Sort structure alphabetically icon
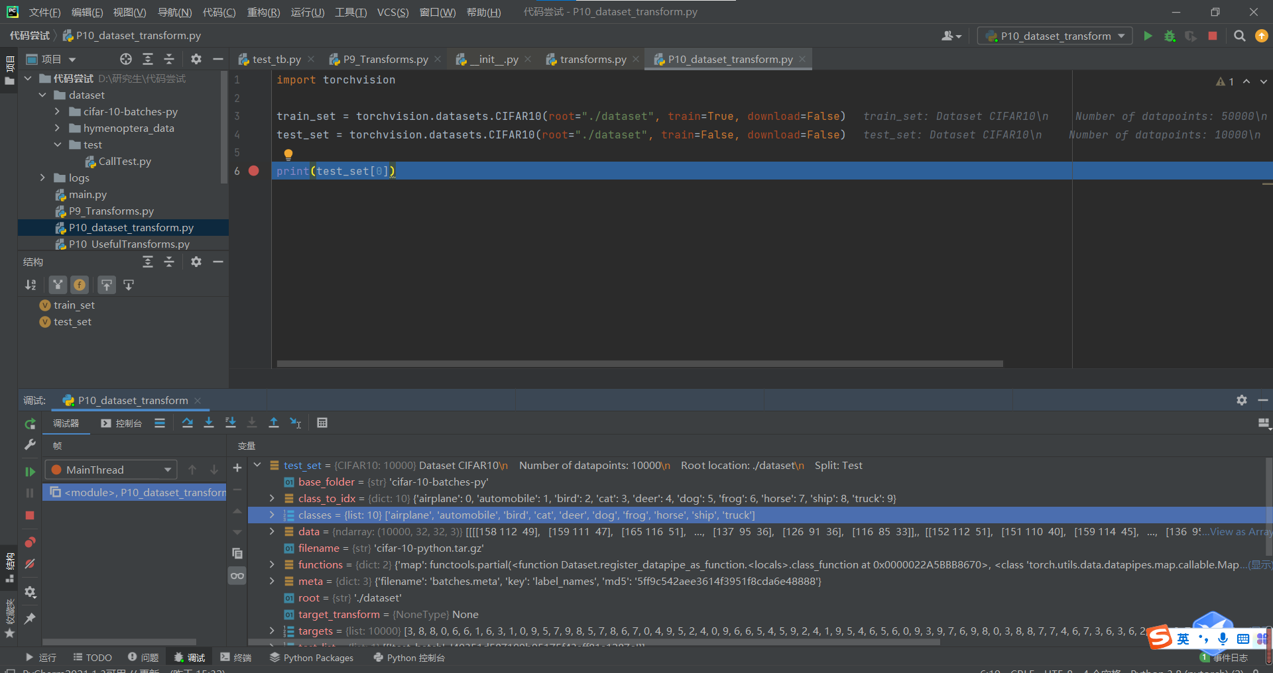Screen dimensions: 1273x673 click(30, 285)
